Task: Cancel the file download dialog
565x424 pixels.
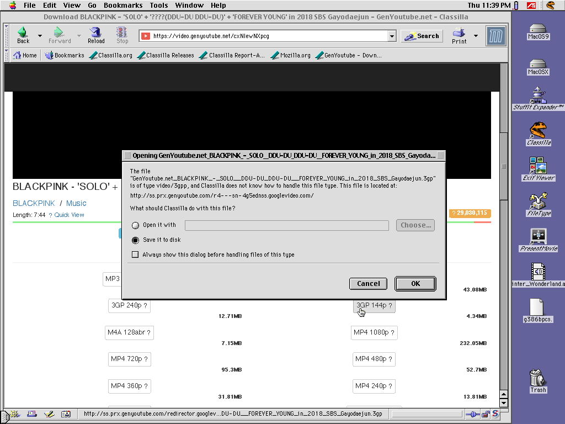Action: [x=368, y=283]
